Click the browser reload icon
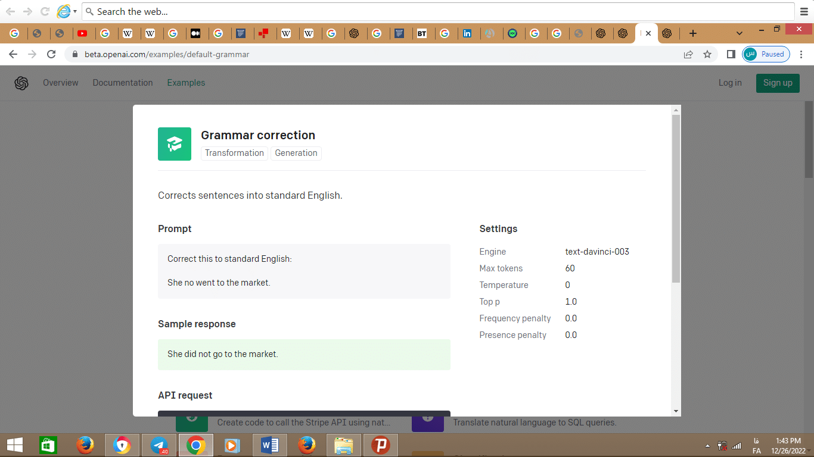The image size is (814, 457). (x=52, y=54)
